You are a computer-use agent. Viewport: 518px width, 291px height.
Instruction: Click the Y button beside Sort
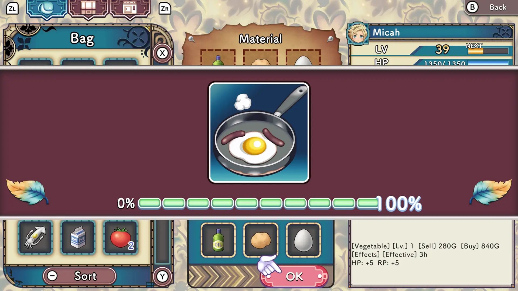click(x=162, y=276)
